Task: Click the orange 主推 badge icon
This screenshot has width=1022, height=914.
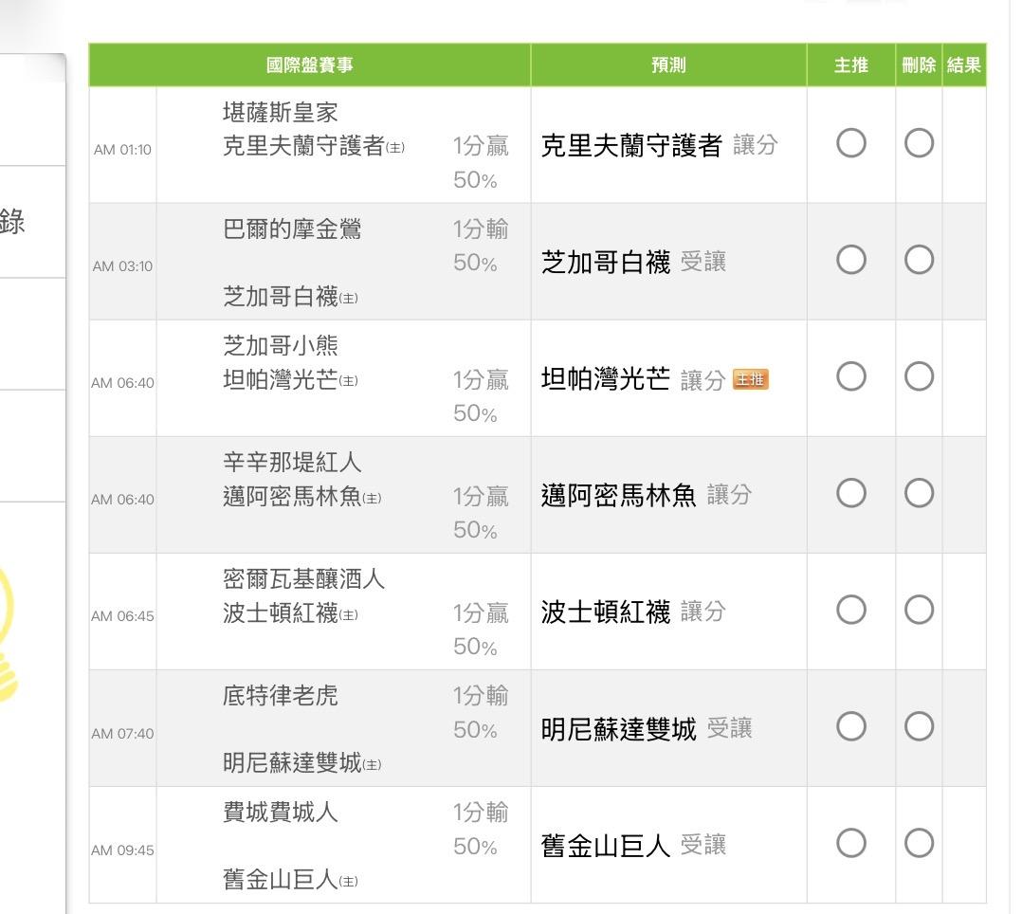Action: (x=751, y=380)
